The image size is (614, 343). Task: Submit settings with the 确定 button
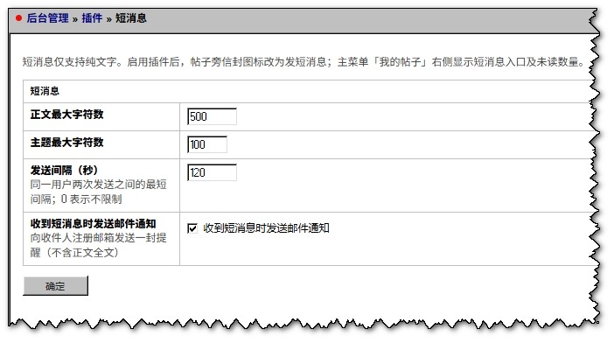(x=56, y=286)
